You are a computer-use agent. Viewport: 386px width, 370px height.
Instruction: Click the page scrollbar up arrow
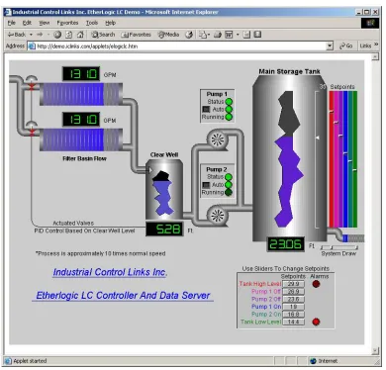(375, 57)
